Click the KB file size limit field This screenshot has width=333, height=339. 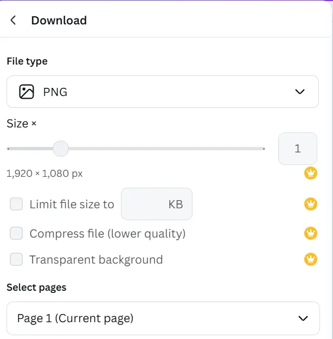click(x=157, y=204)
